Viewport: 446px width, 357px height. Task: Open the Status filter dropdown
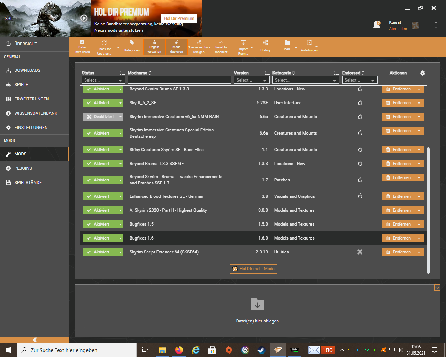pyautogui.click(x=103, y=80)
